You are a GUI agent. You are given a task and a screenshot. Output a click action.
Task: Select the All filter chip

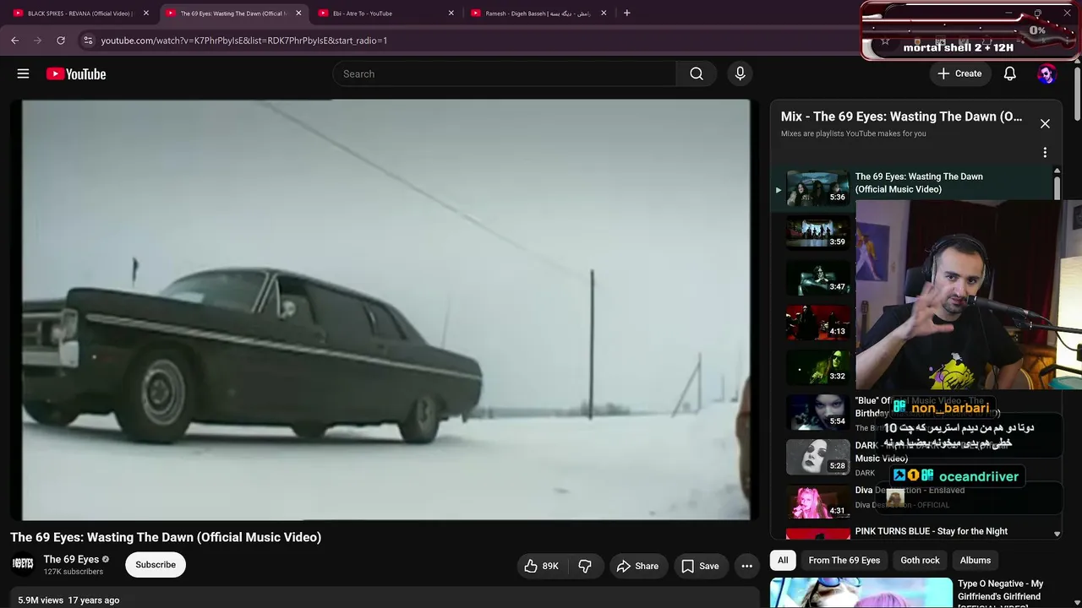(783, 560)
